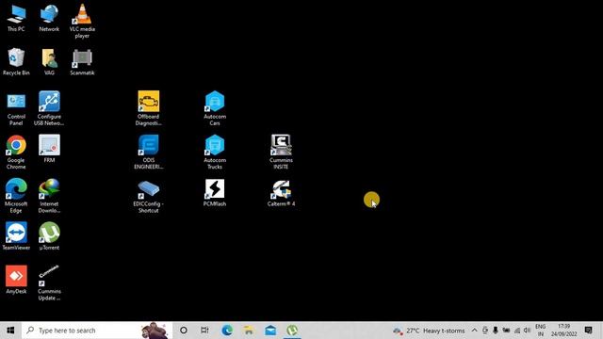Image resolution: width=603 pixels, height=339 pixels.
Task: Open Configure USB Network shortcut
Action: tap(49, 109)
